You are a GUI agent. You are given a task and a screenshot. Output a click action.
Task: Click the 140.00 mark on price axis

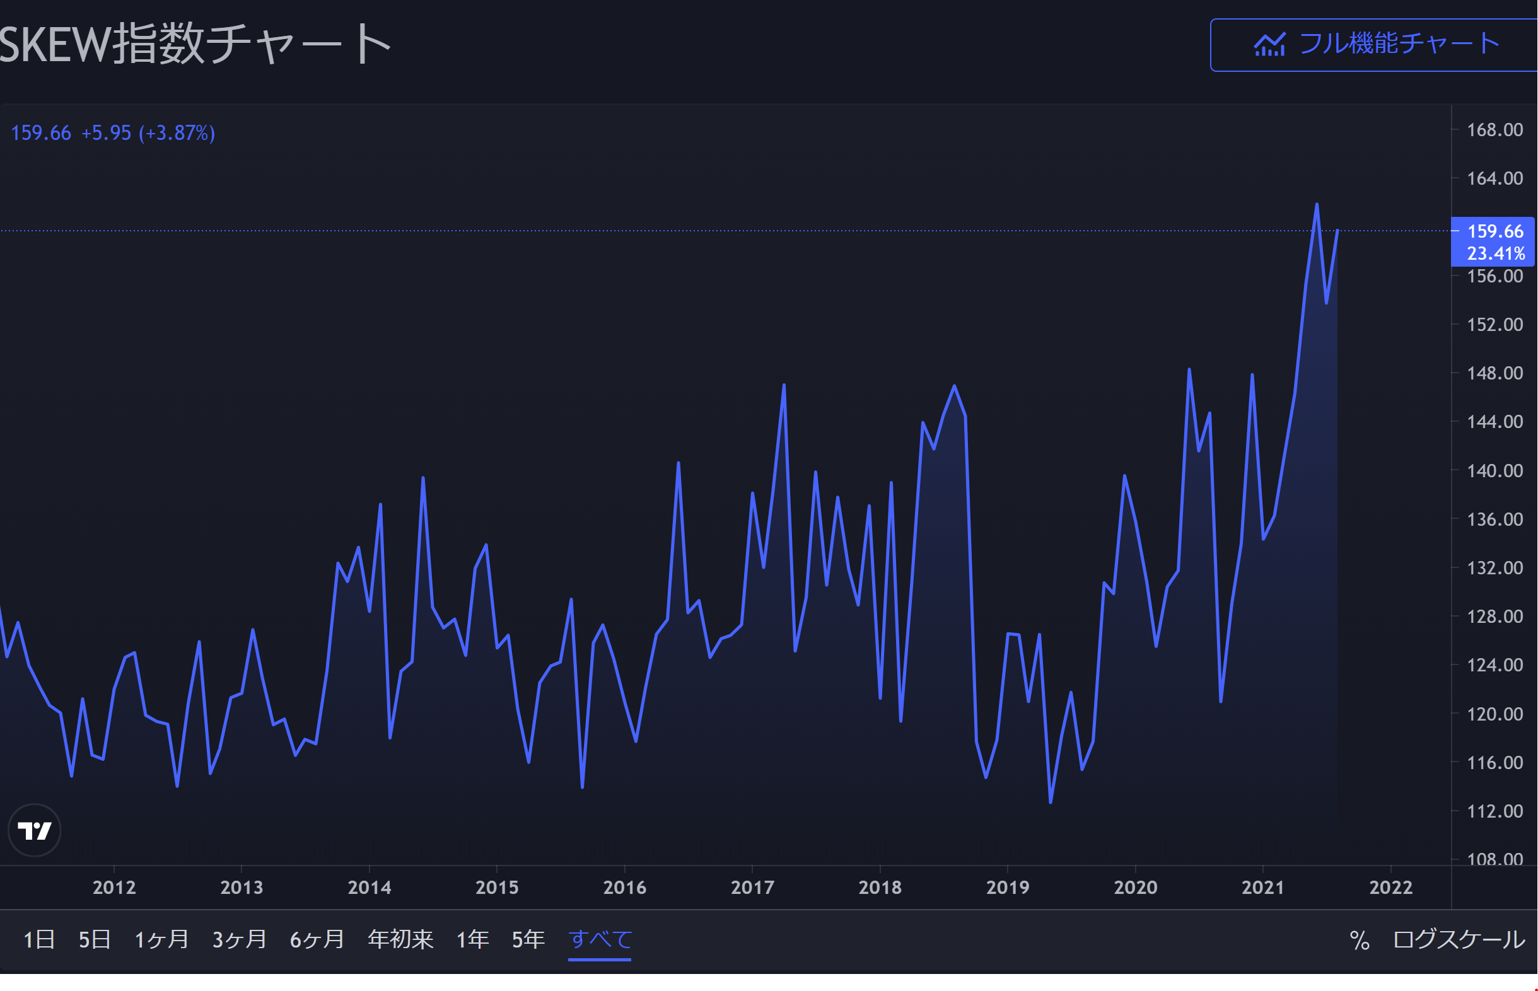pyautogui.click(x=1494, y=470)
